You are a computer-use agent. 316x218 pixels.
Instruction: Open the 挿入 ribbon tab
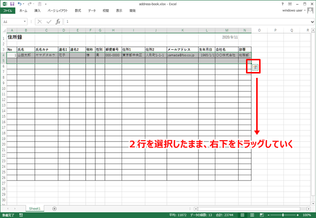coord(37,11)
